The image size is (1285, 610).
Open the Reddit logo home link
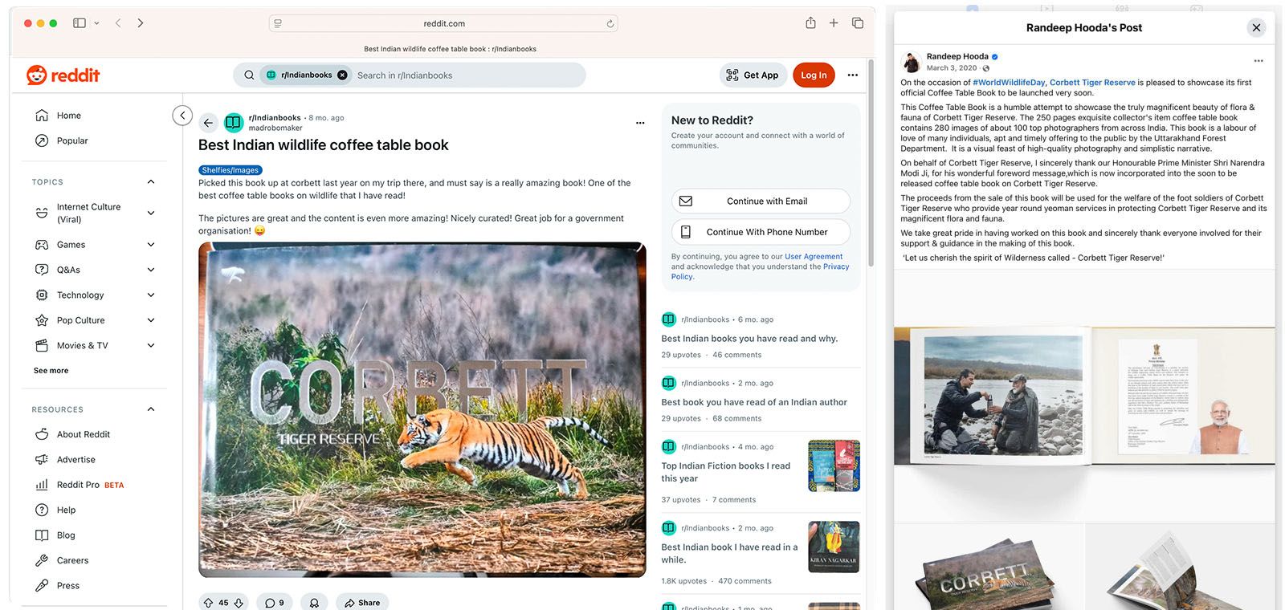pyautogui.click(x=63, y=75)
